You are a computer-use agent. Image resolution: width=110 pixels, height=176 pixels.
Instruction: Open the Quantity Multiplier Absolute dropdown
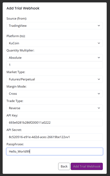[54, 58]
